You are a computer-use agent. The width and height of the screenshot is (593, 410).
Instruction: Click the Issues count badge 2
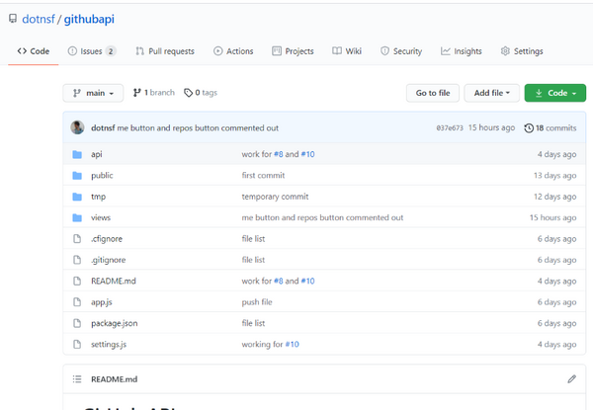(111, 51)
